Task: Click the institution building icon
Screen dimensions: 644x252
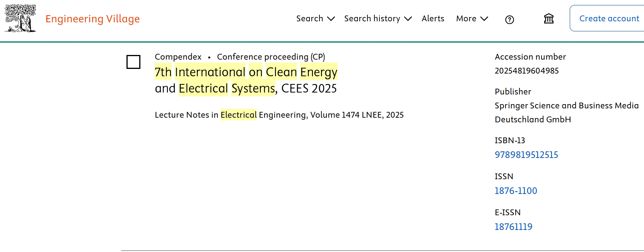Action: pyautogui.click(x=548, y=19)
